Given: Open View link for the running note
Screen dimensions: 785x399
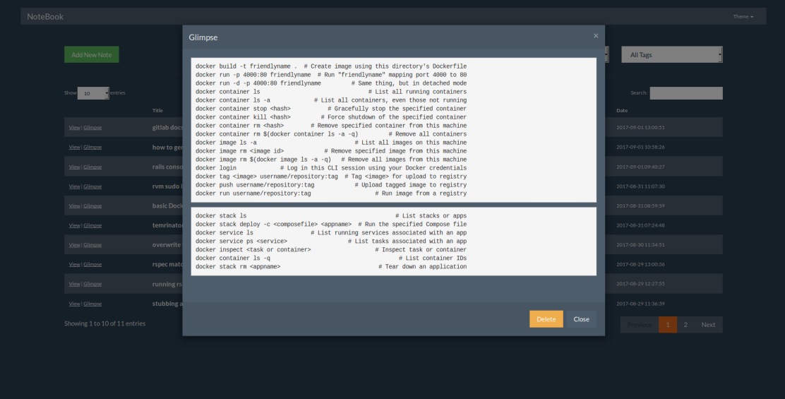Looking at the screenshot, I should (x=74, y=284).
